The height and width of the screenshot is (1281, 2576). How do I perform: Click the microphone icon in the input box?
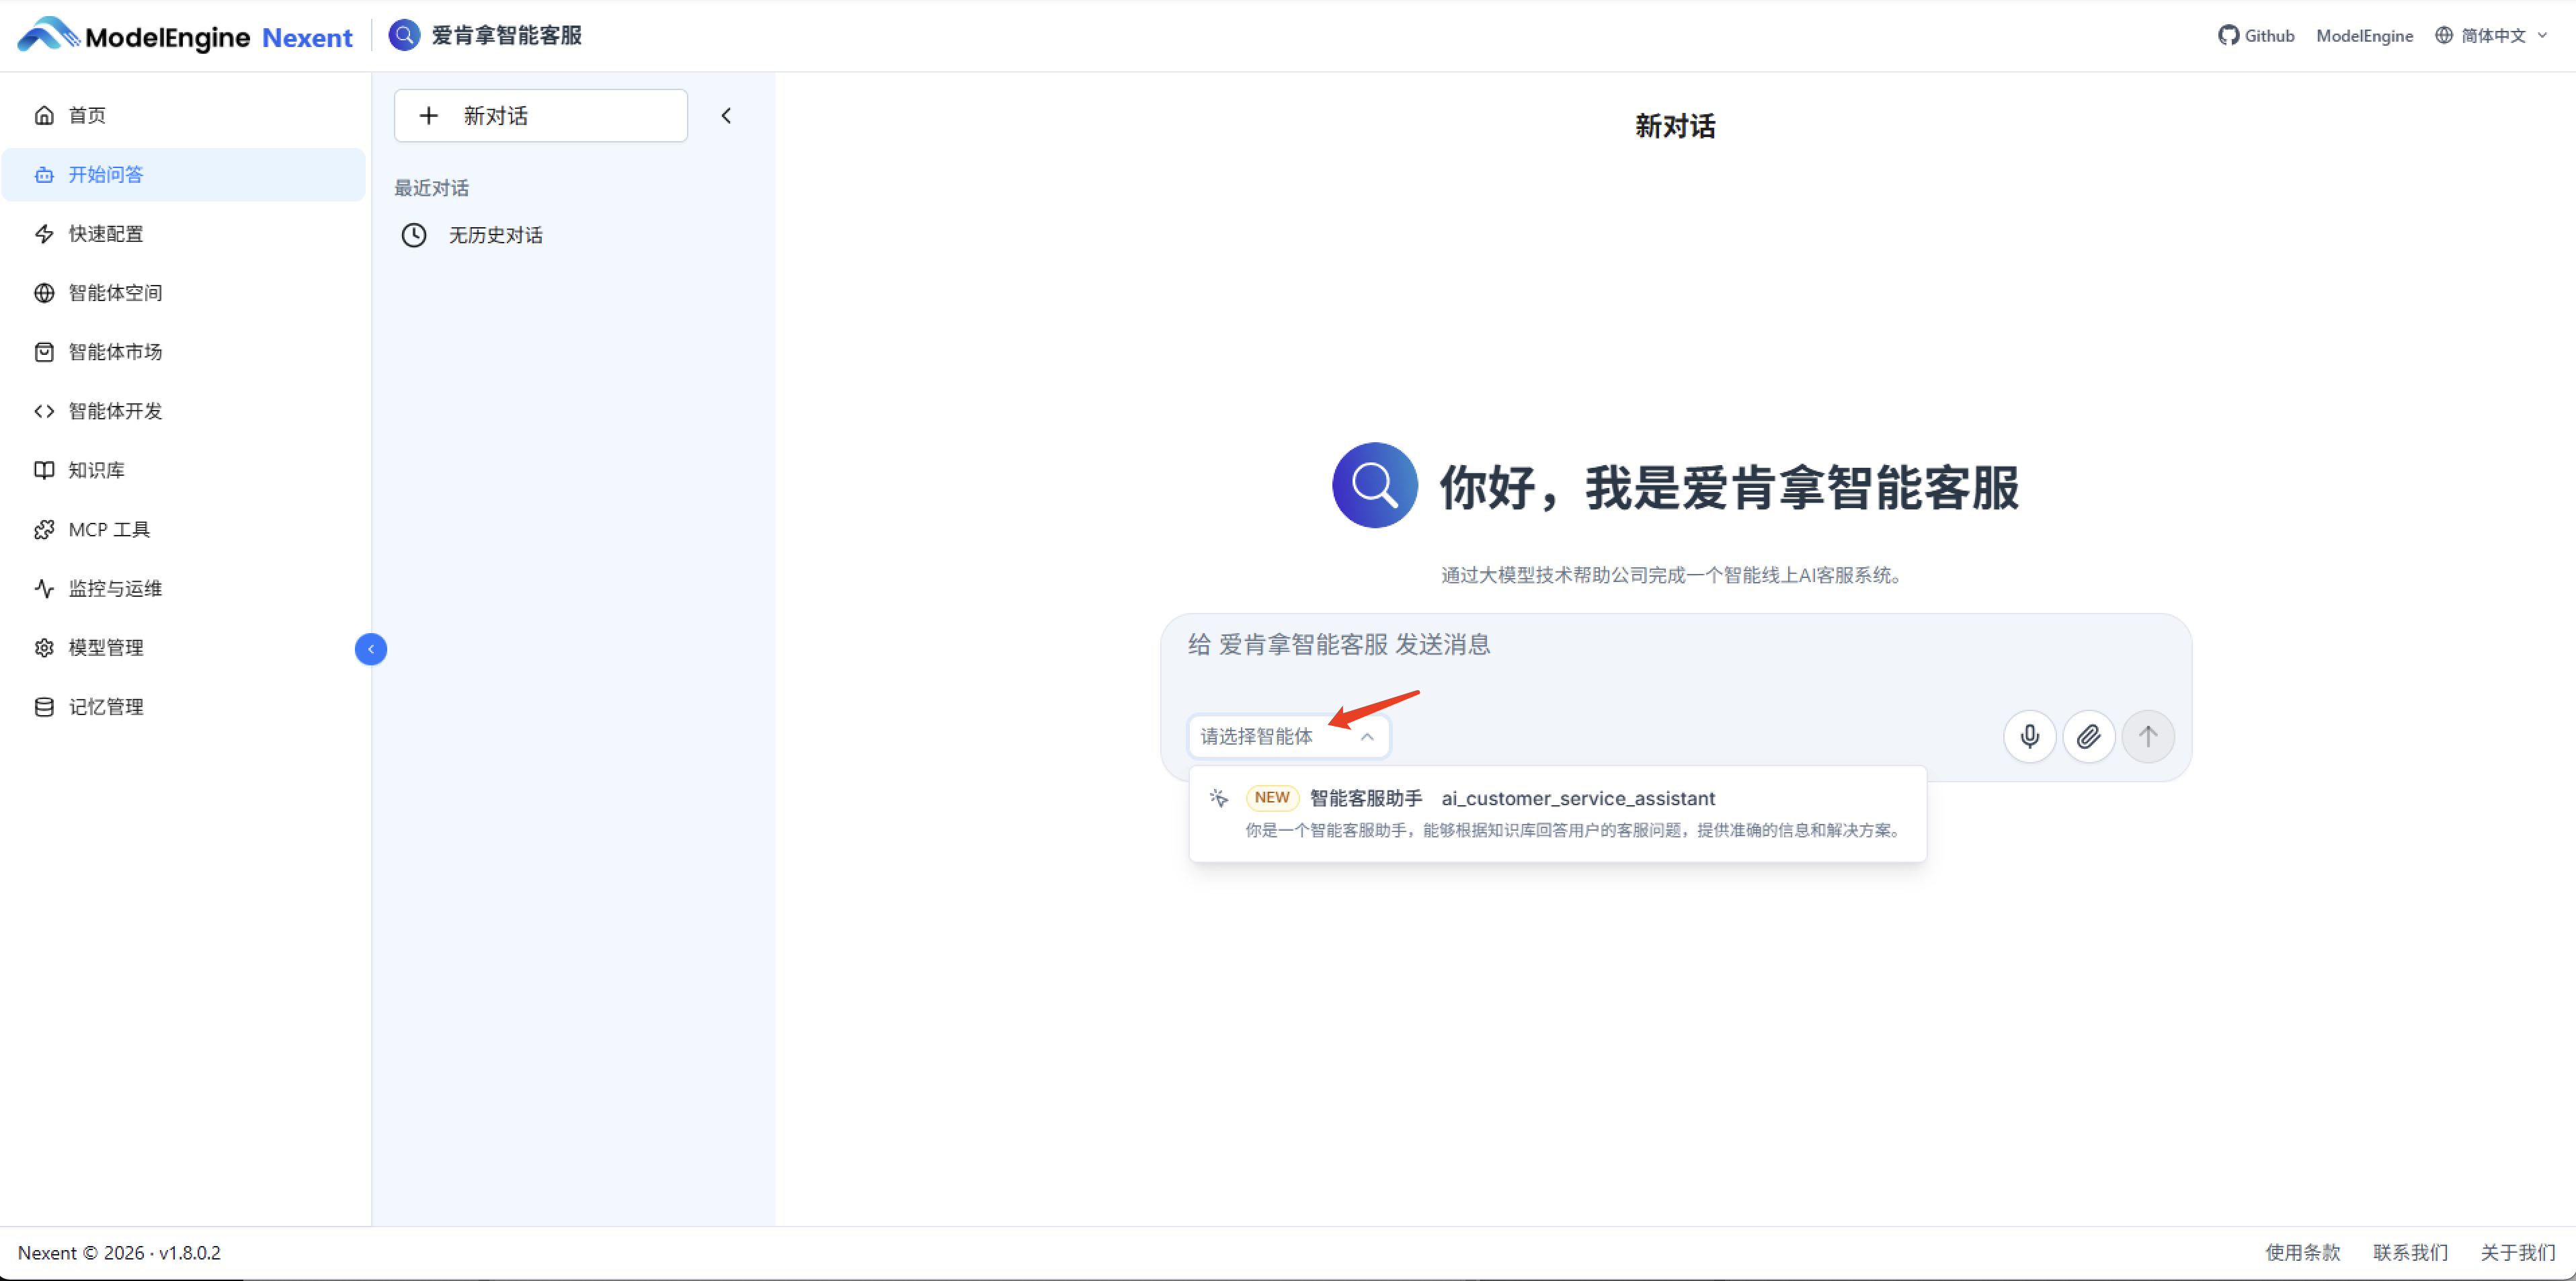point(2030,736)
